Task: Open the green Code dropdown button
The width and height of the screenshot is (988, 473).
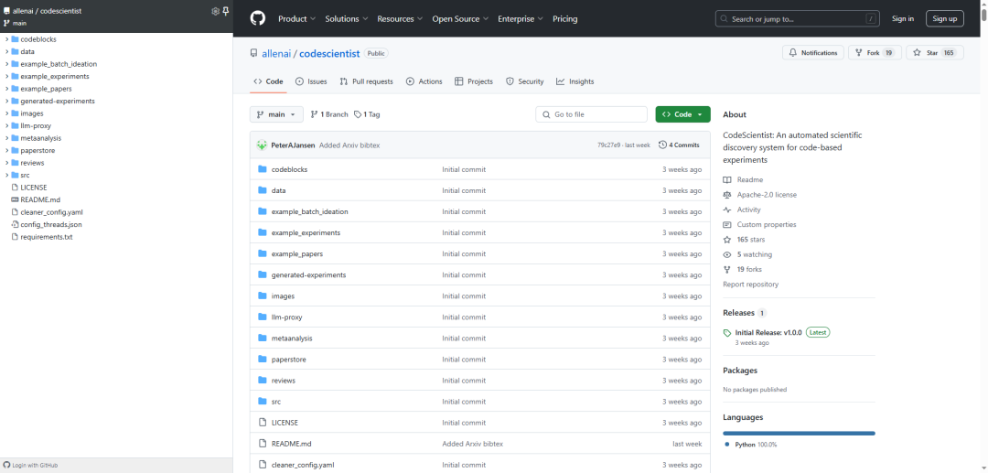Action: coord(683,114)
